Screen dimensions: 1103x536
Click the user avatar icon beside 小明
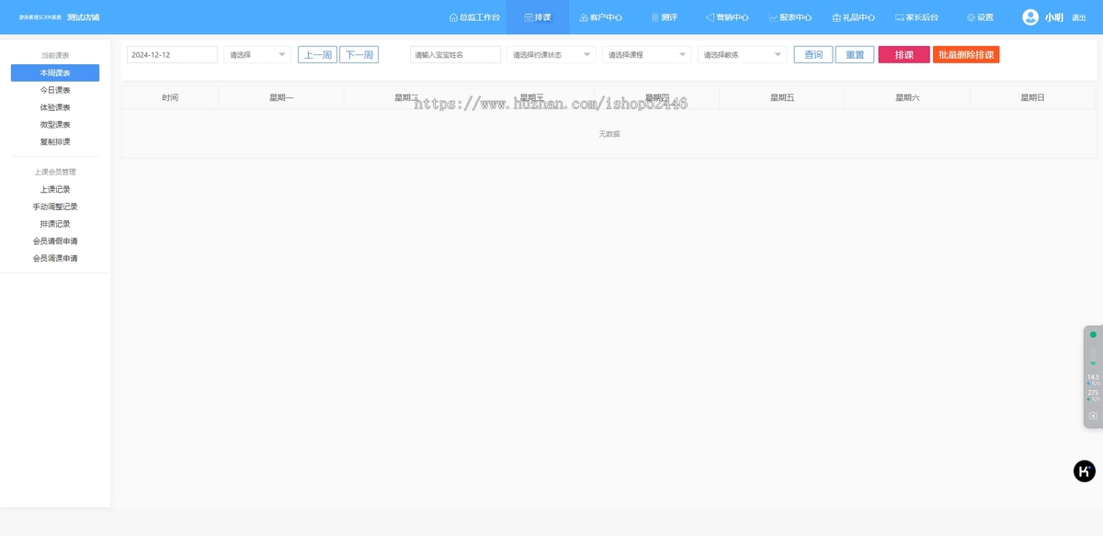(1030, 17)
